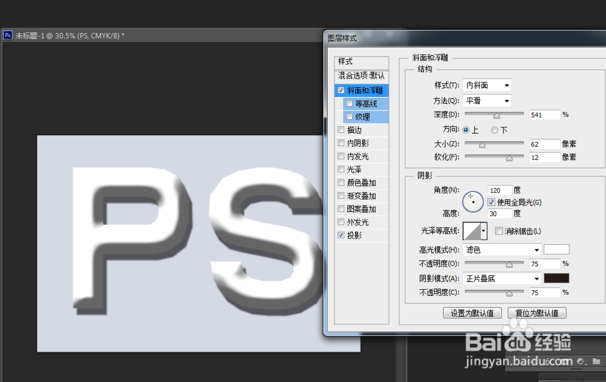The image size is (606, 382).
Task: Uncheck the 使用全局光 option
Action: coord(491,202)
